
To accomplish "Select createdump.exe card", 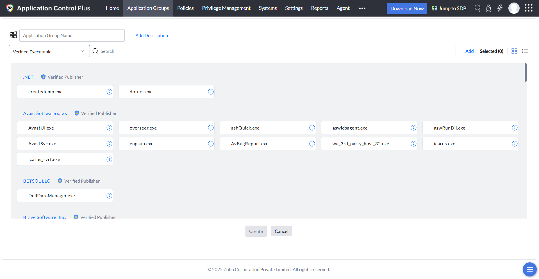I will click(x=65, y=92).
